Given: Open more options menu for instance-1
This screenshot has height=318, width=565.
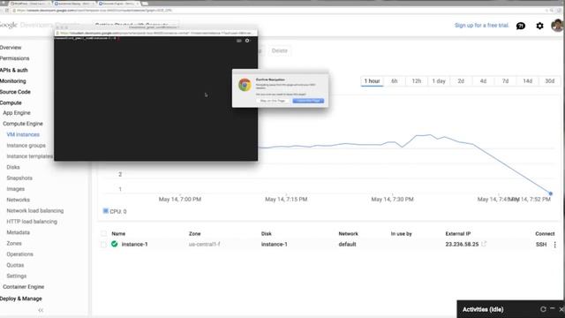Looking at the screenshot, I should pyautogui.click(x=555, y=245).
